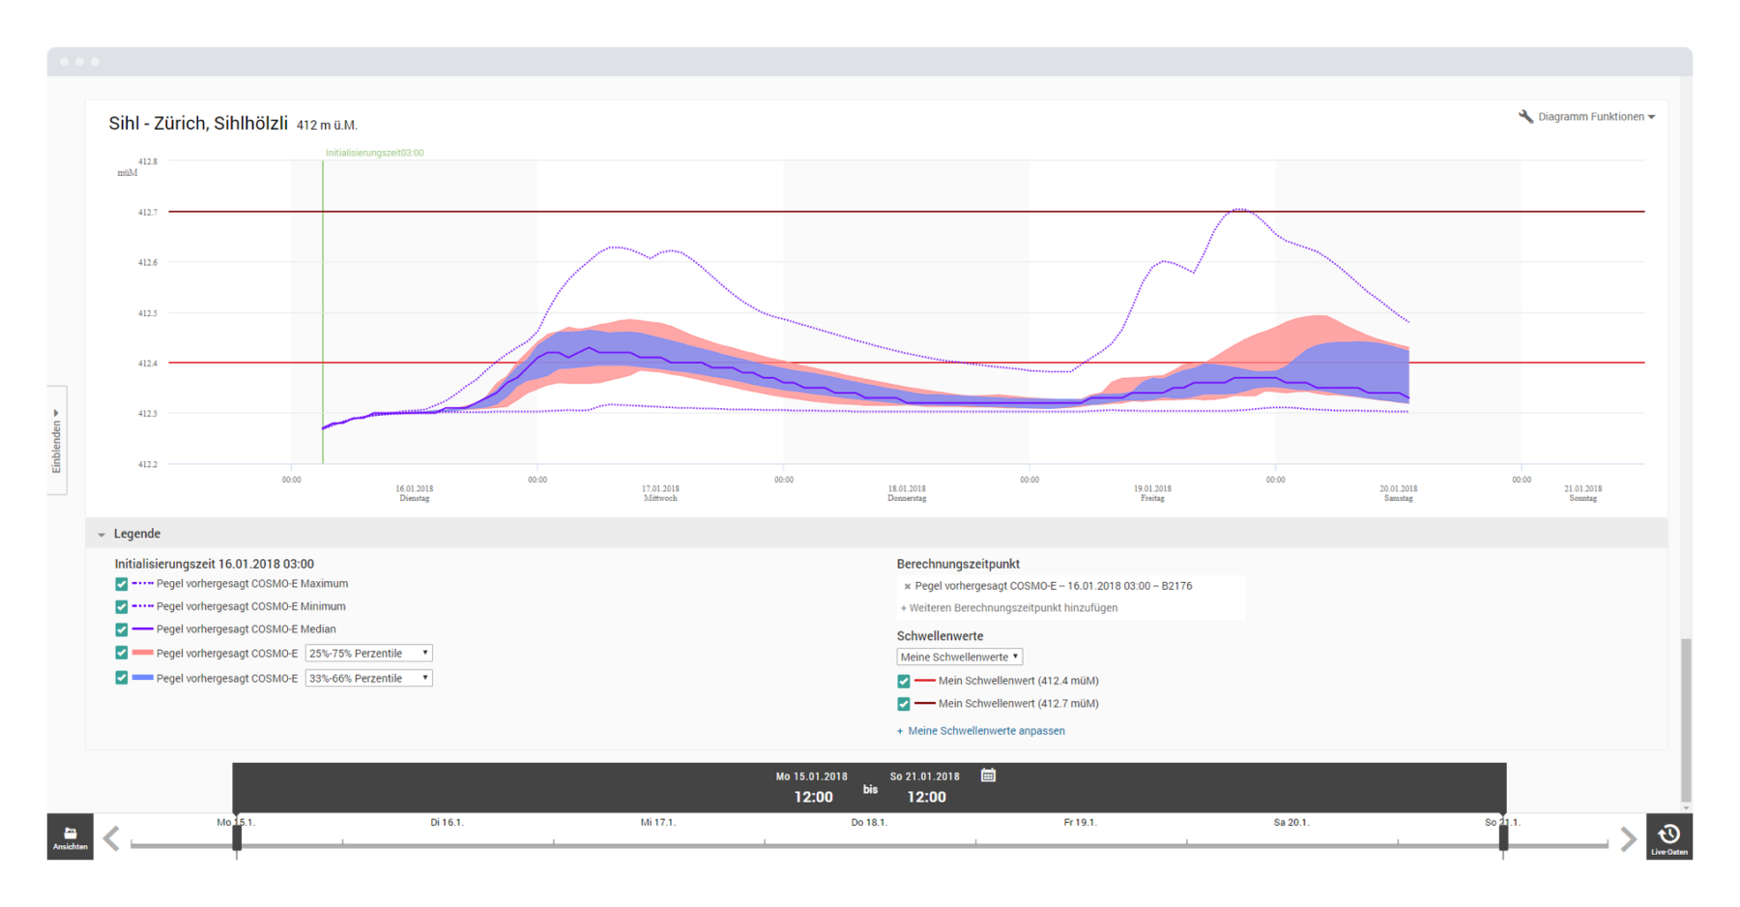Click the 19.01.2018 Freitag axis label

(x=1152, y=493)
